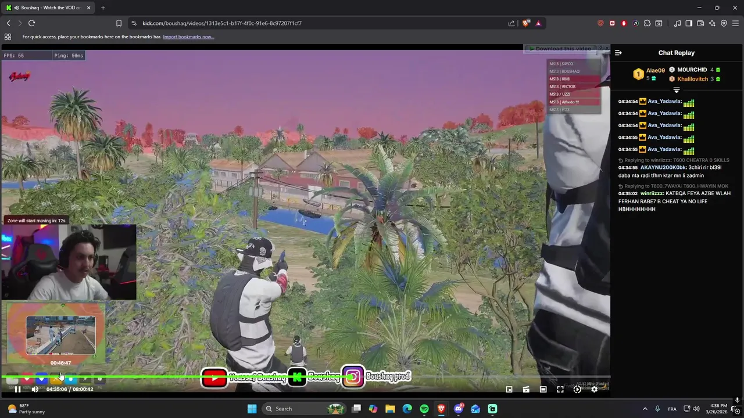744x418 pixels.
Task: Open the media control music note icon
Action: [x=677, y=23]
